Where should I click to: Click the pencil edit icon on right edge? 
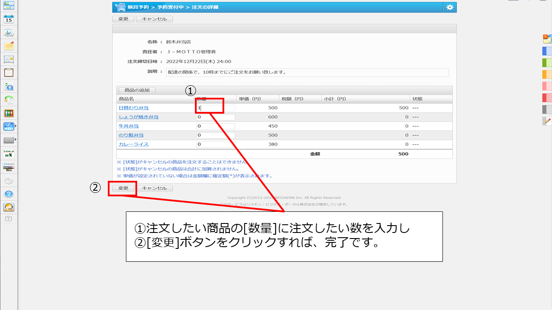(547, 121)
